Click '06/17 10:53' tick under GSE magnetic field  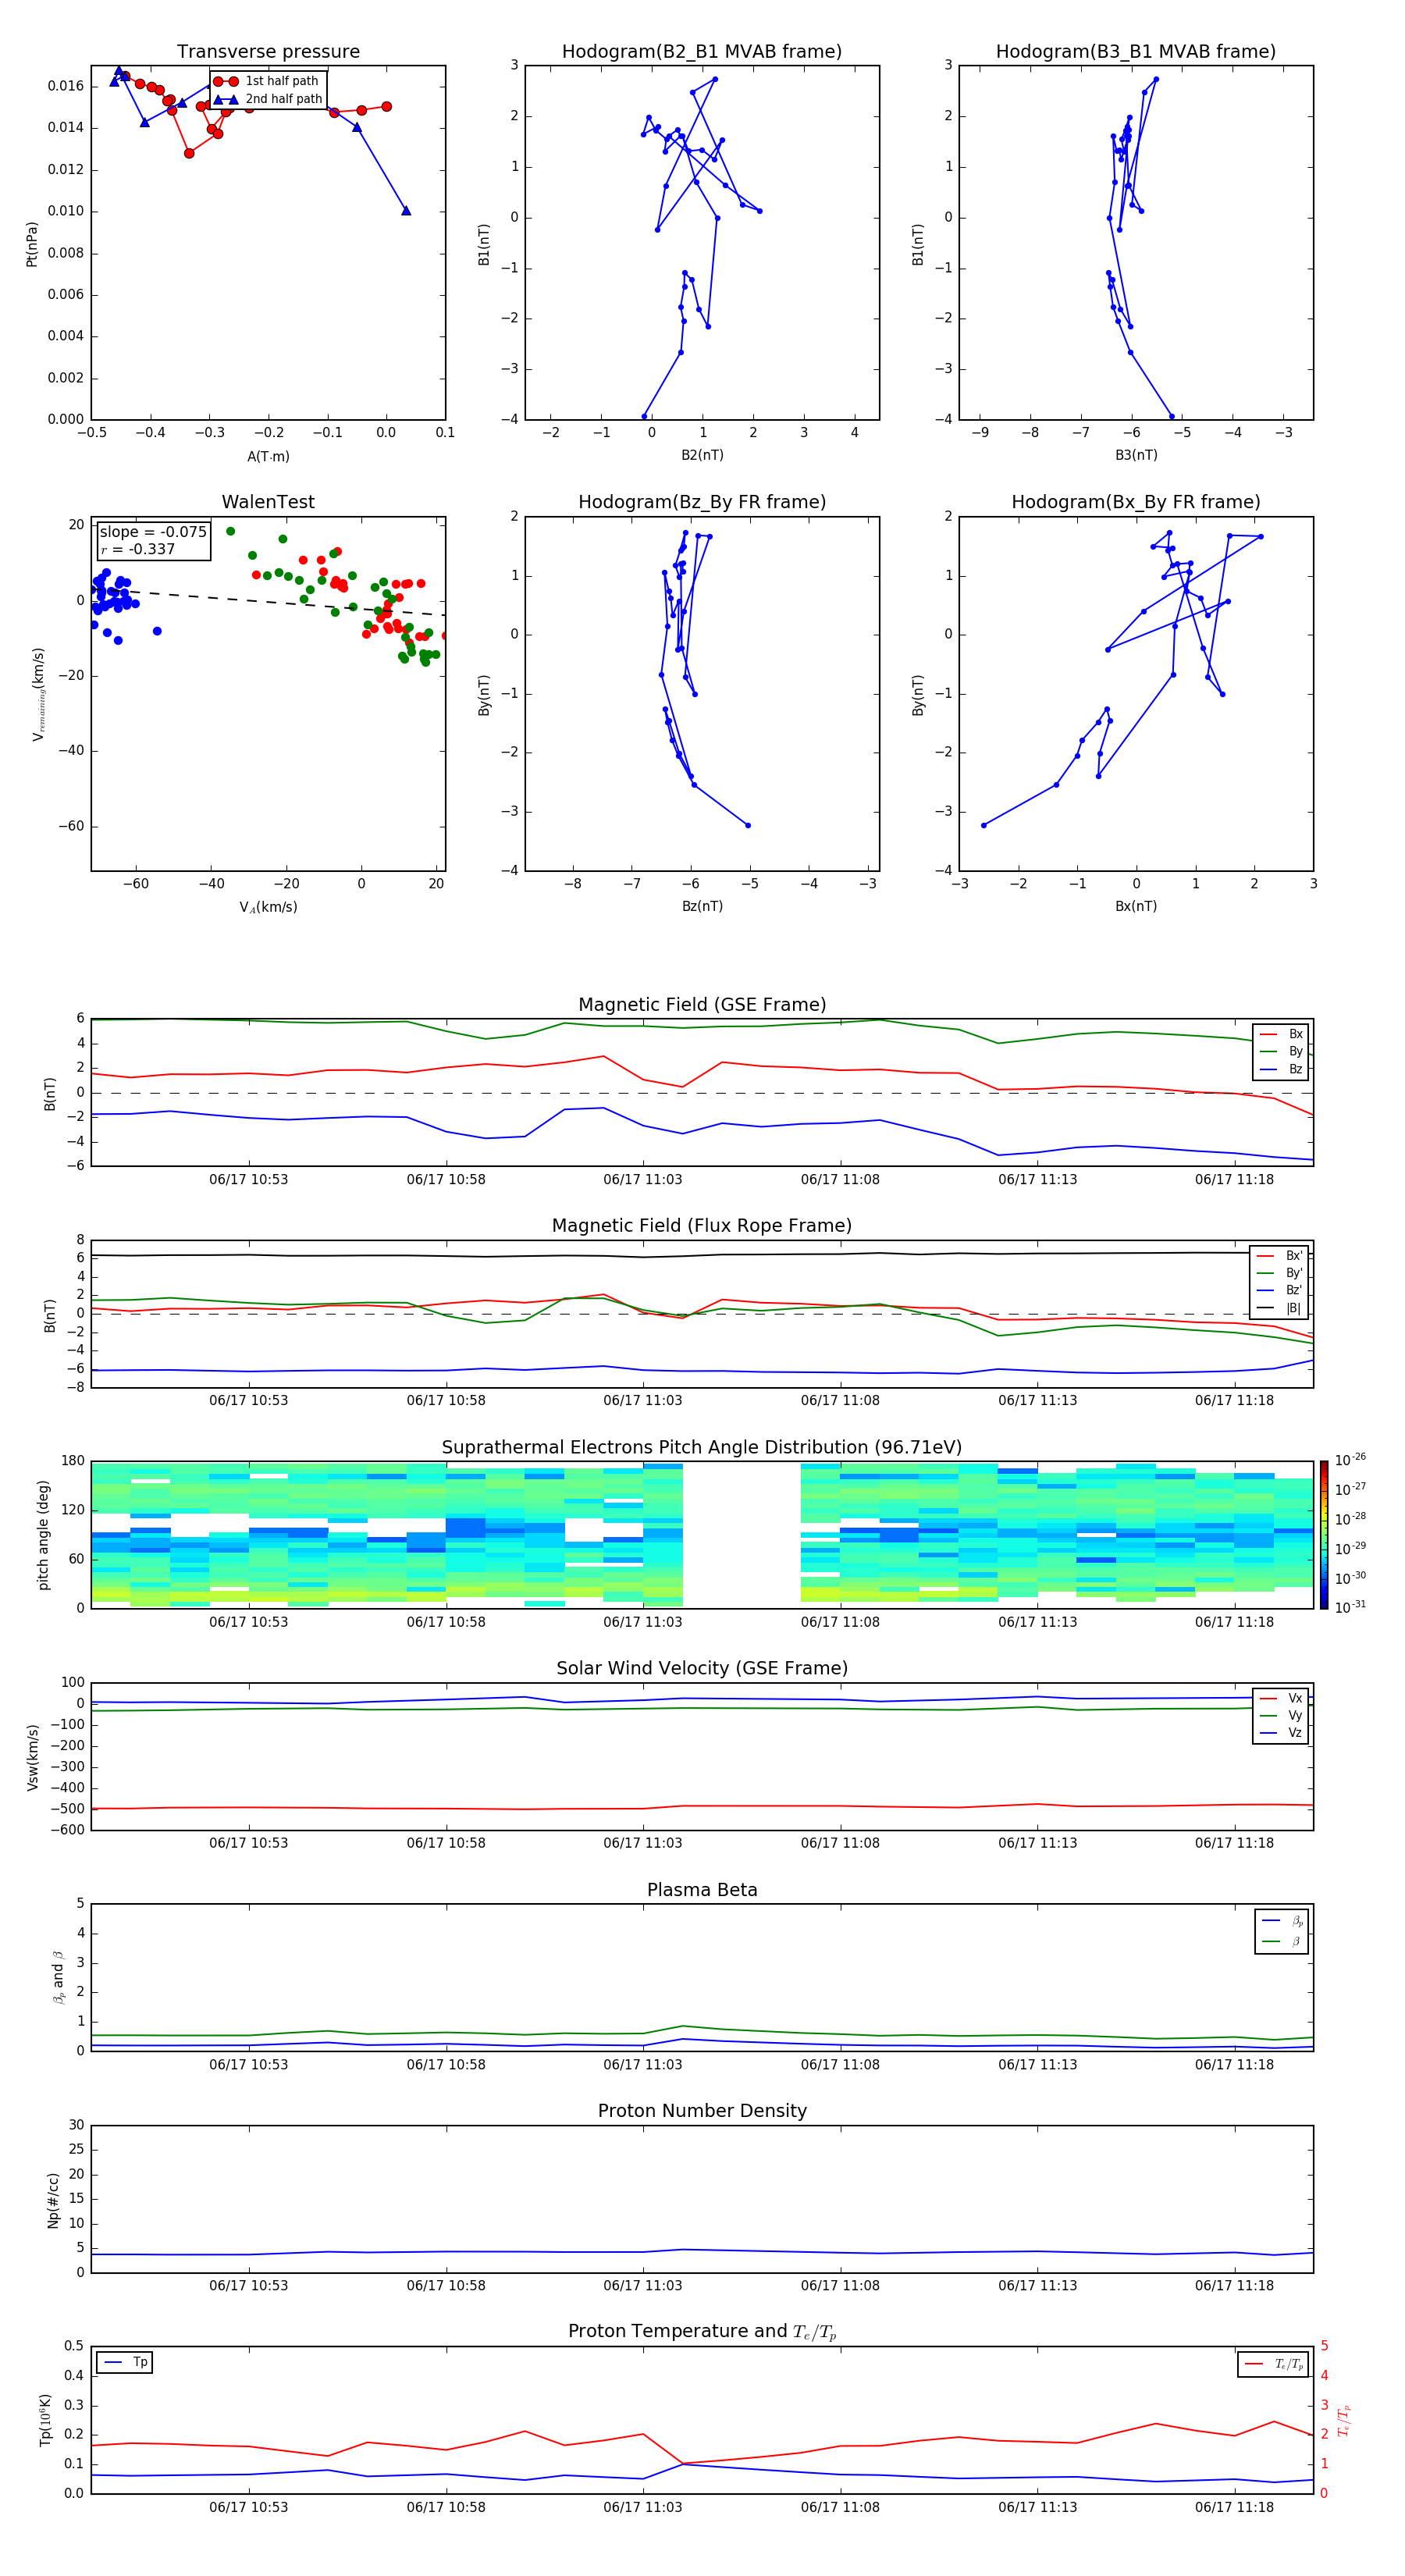pyautogui.click(x=248, y=1180)
